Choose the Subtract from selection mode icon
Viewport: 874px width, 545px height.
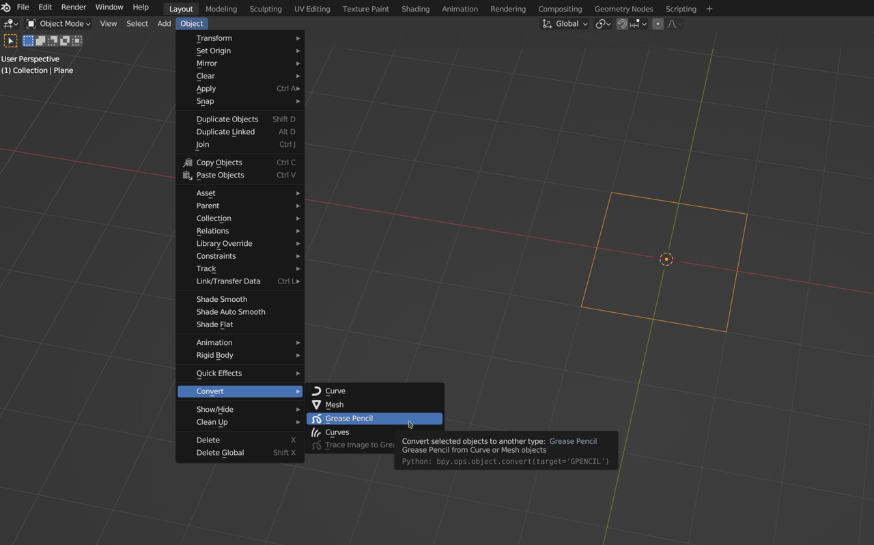[x=53, y=41]
